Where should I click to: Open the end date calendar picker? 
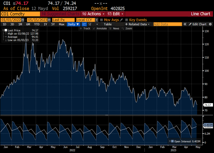click(49, 20)
